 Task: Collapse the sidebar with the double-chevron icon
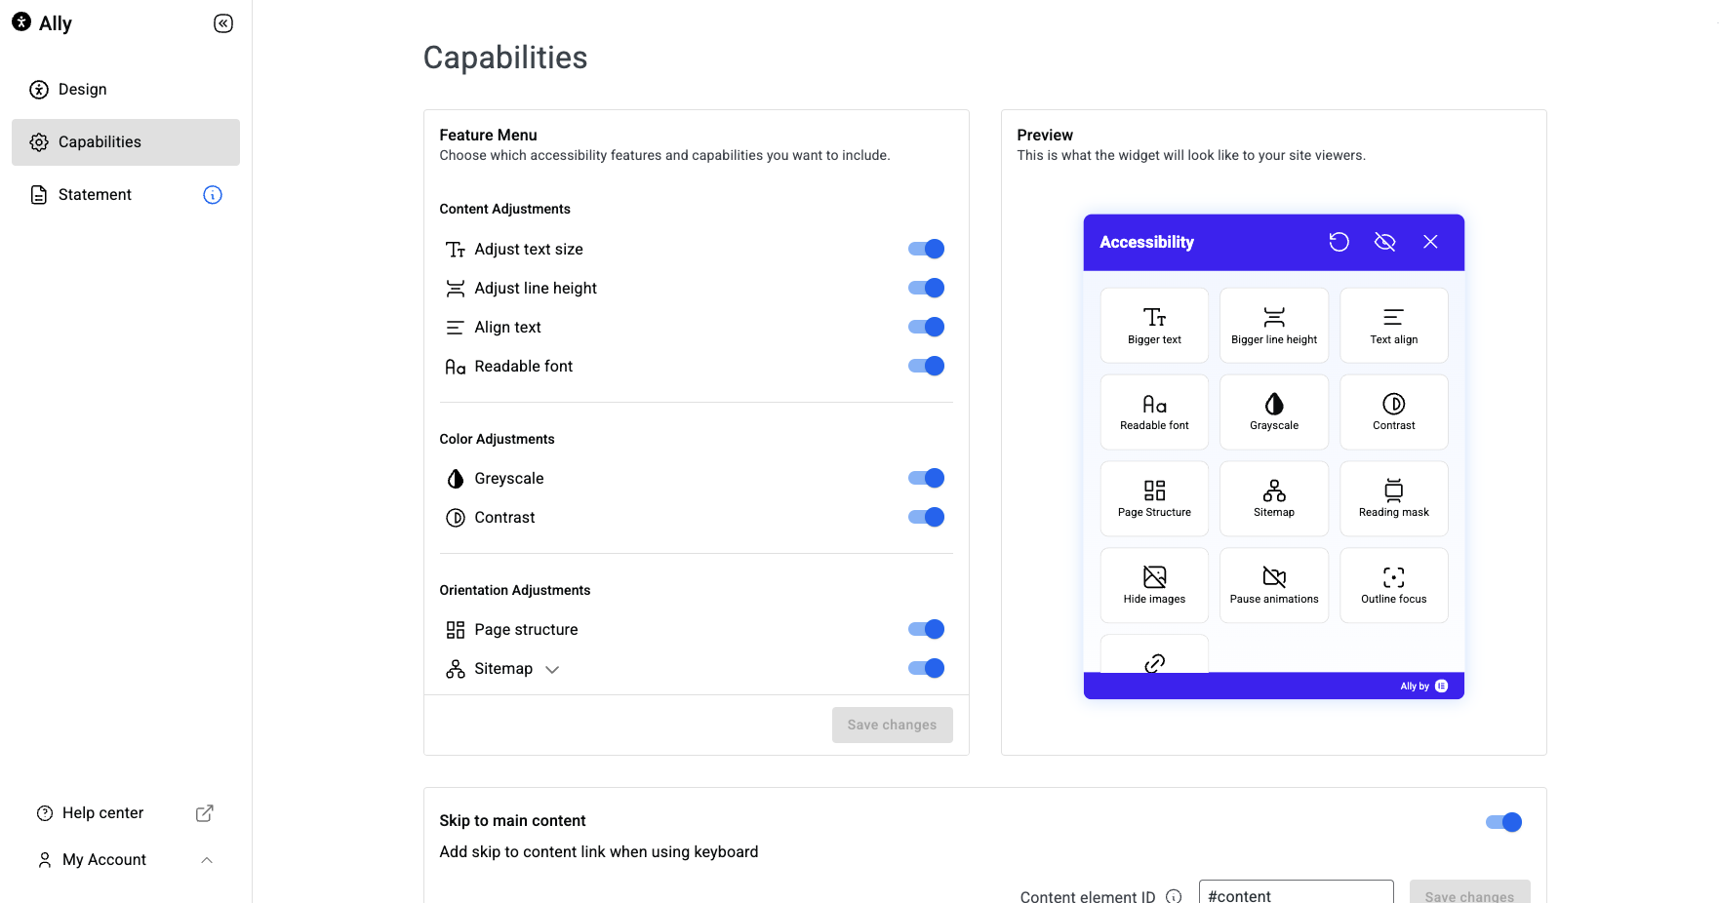223,23
